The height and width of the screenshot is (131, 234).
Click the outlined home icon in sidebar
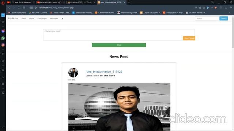pyautogui.click(x=3, y=22)
